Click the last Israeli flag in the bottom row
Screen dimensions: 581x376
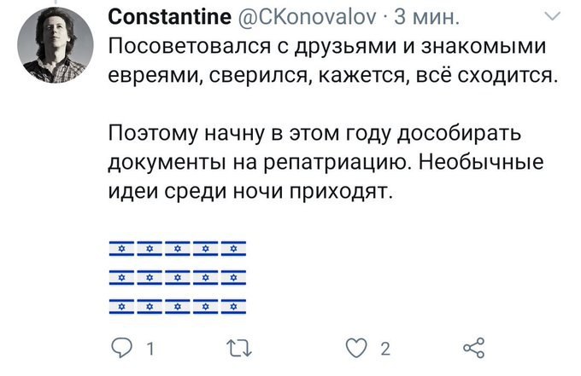point(233,304)
